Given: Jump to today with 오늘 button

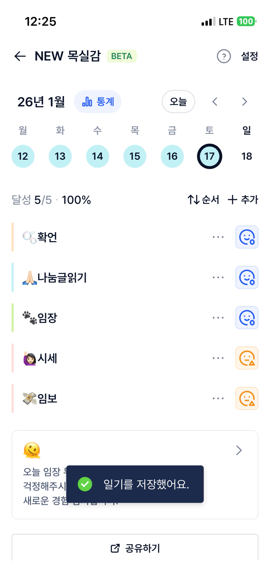Looking at the screenshot, I should coord(178,102).
